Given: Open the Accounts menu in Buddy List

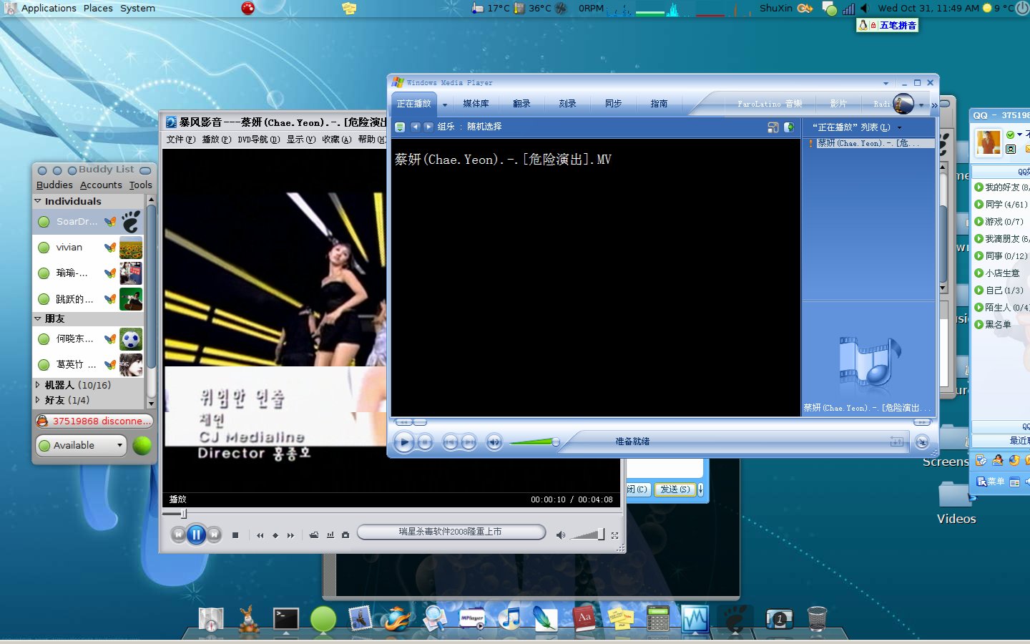Looking at the screenshot, I should point(101,185).
